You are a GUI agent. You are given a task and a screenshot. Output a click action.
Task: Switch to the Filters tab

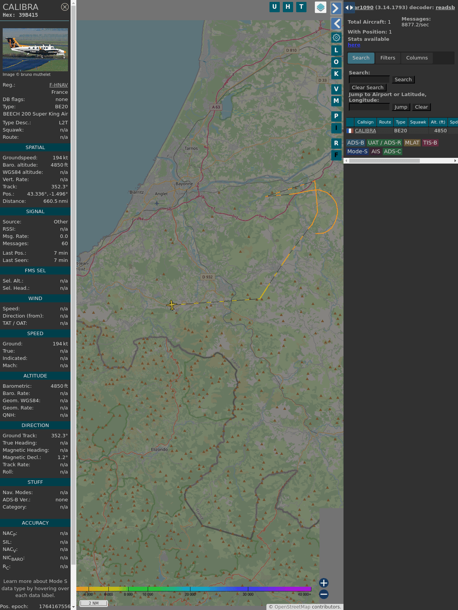tap(387, 58)
